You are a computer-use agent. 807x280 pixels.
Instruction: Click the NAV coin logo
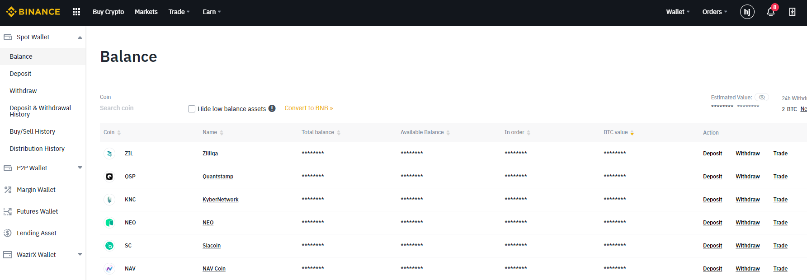click(x=109, y=269)
